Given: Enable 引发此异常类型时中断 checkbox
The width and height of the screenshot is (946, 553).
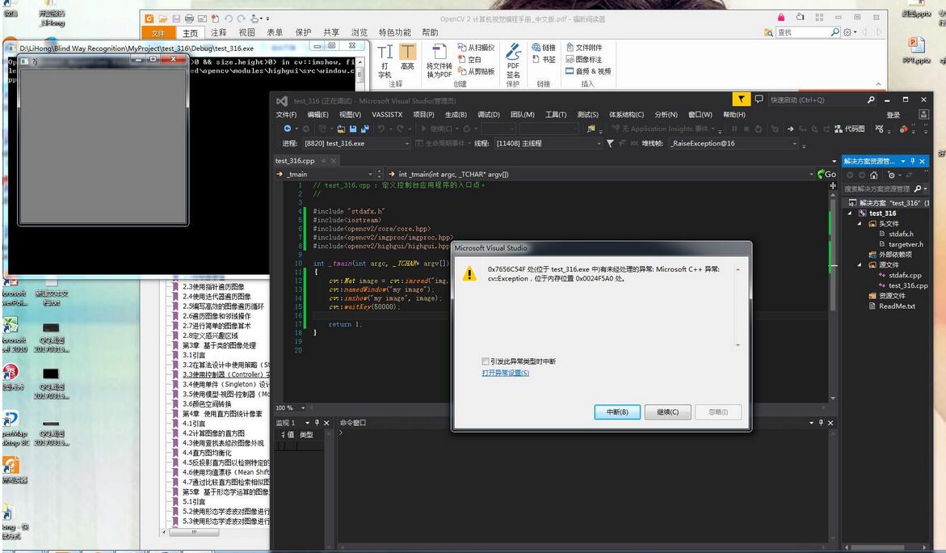Looking at the screenshot, I should pyautogui.click(x=485, y=361).
